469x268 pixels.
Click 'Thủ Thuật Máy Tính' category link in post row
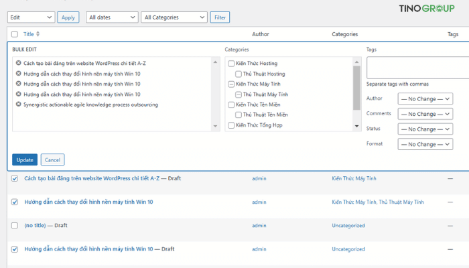coord(401,202)
